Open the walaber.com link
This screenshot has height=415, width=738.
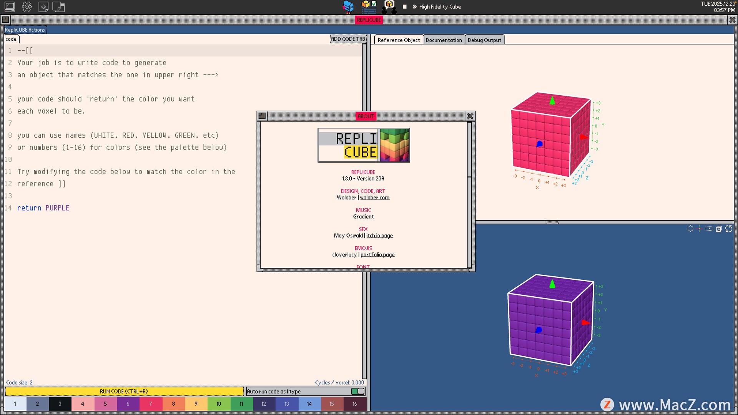(374, 198)
